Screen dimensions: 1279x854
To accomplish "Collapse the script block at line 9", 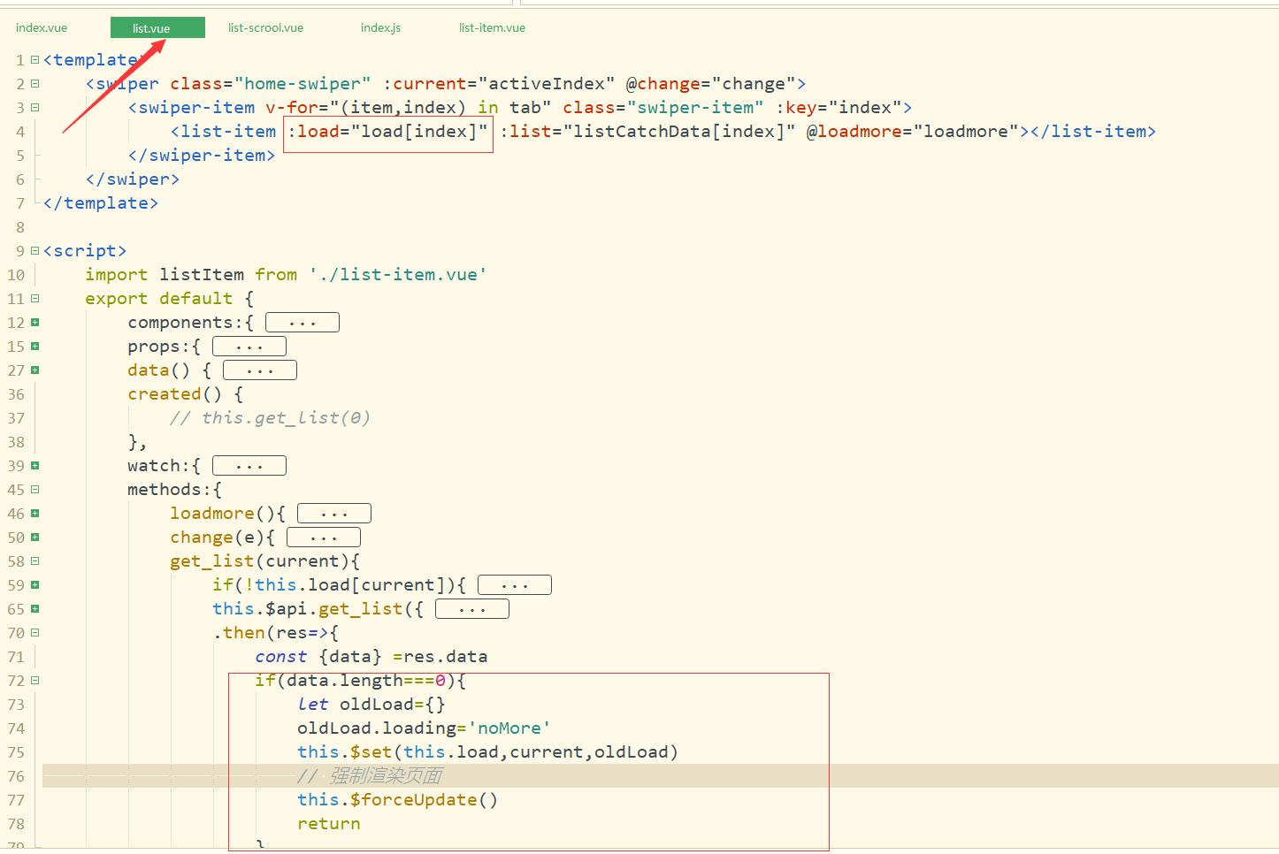I will (x=35, y=251).
